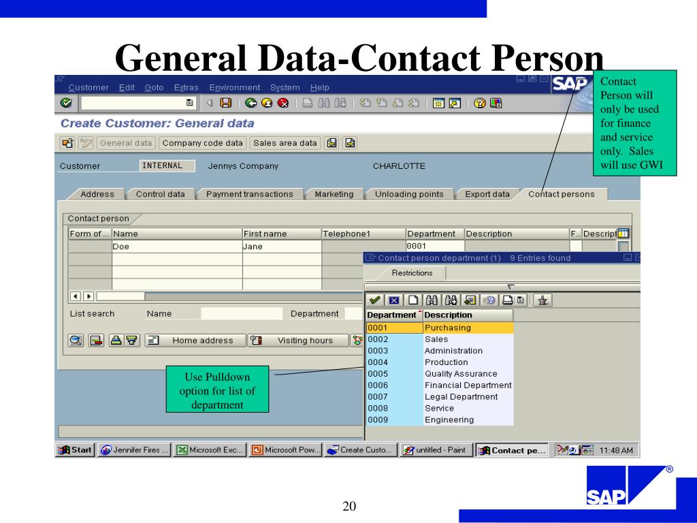This screenshot has width=697, height=523.
Task: Click the Windows Start button
Action: tap(75, 450)
